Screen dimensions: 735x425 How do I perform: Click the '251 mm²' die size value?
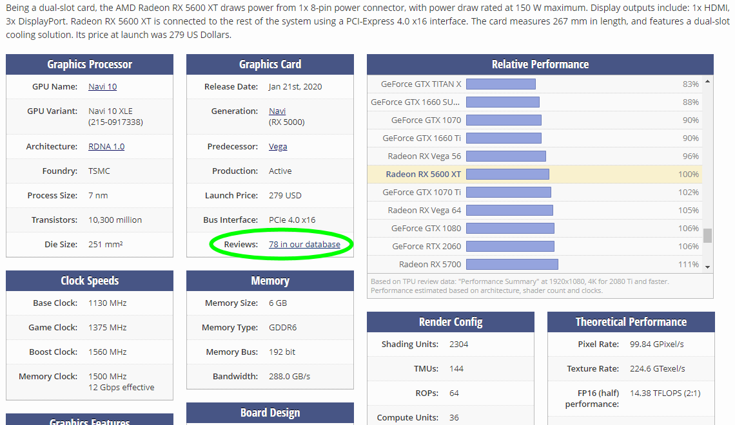tap(106, 244)
